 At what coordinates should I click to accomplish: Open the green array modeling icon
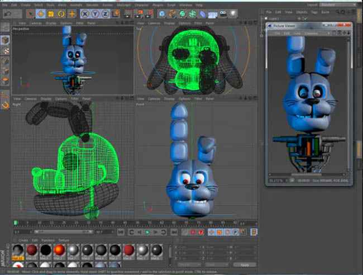pos(192,14)
